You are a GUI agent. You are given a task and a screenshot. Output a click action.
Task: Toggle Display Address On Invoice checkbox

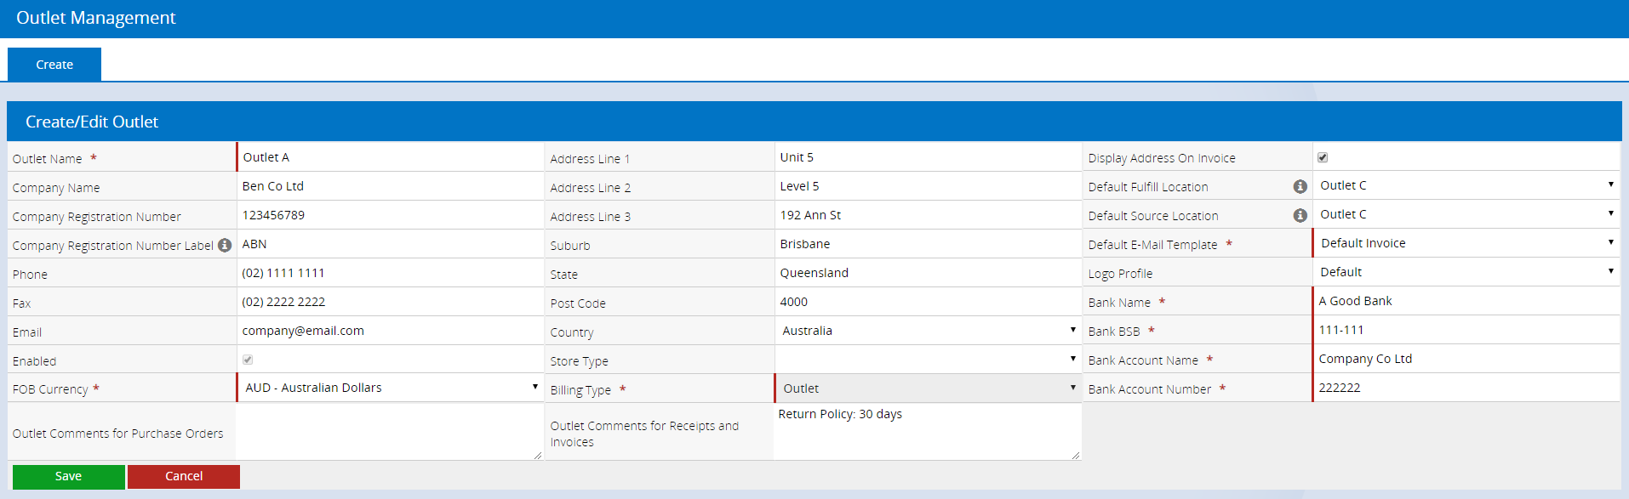(1323, 157)
